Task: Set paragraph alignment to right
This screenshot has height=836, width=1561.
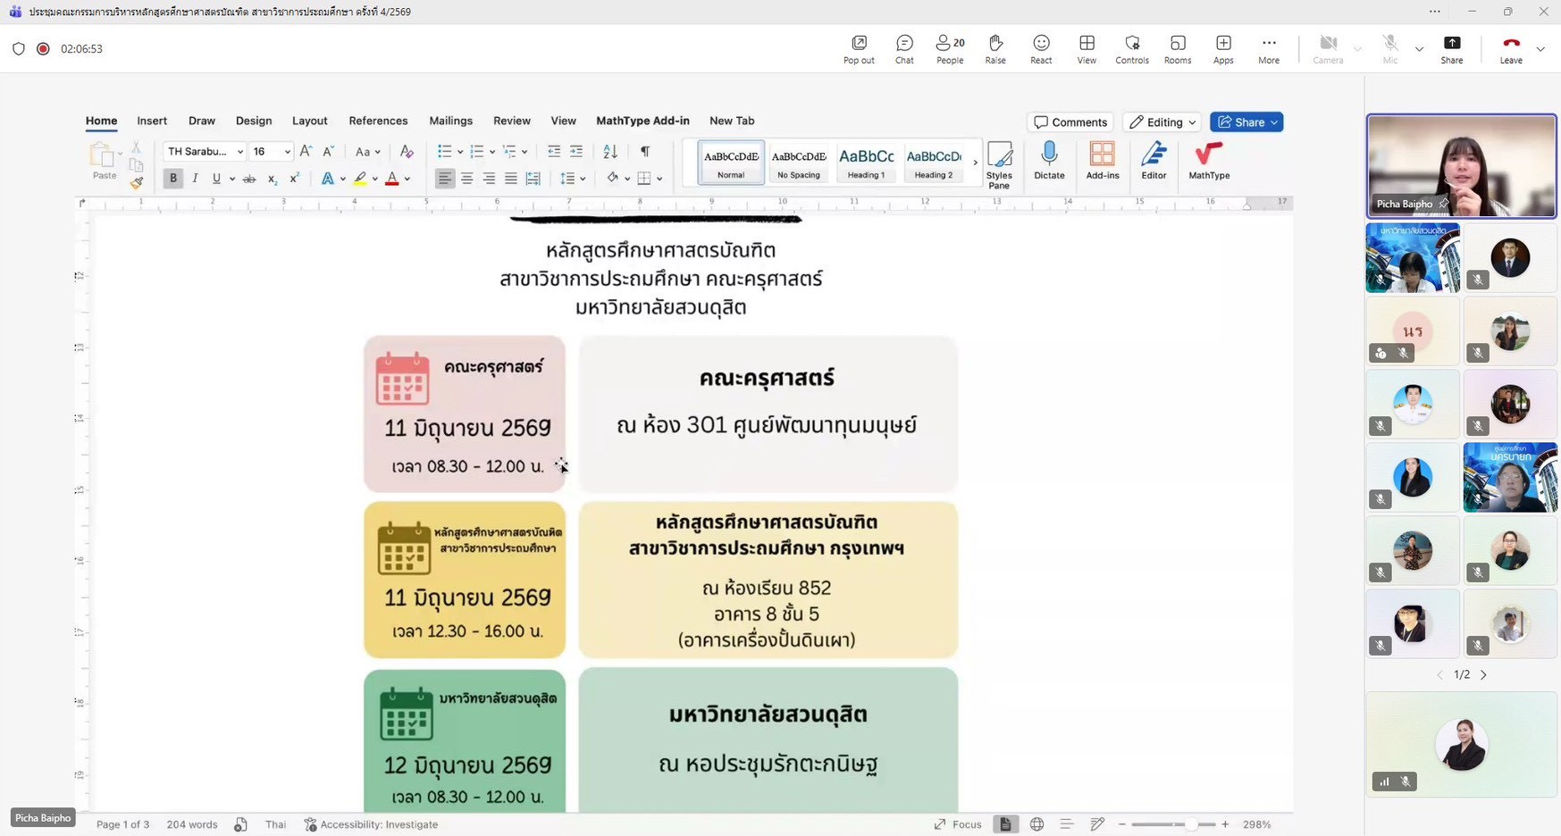Action: click(489, 179)
